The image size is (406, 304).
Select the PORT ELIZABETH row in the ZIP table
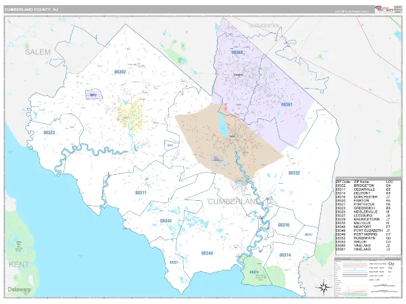pyautogui.click(x=365, y=231)
